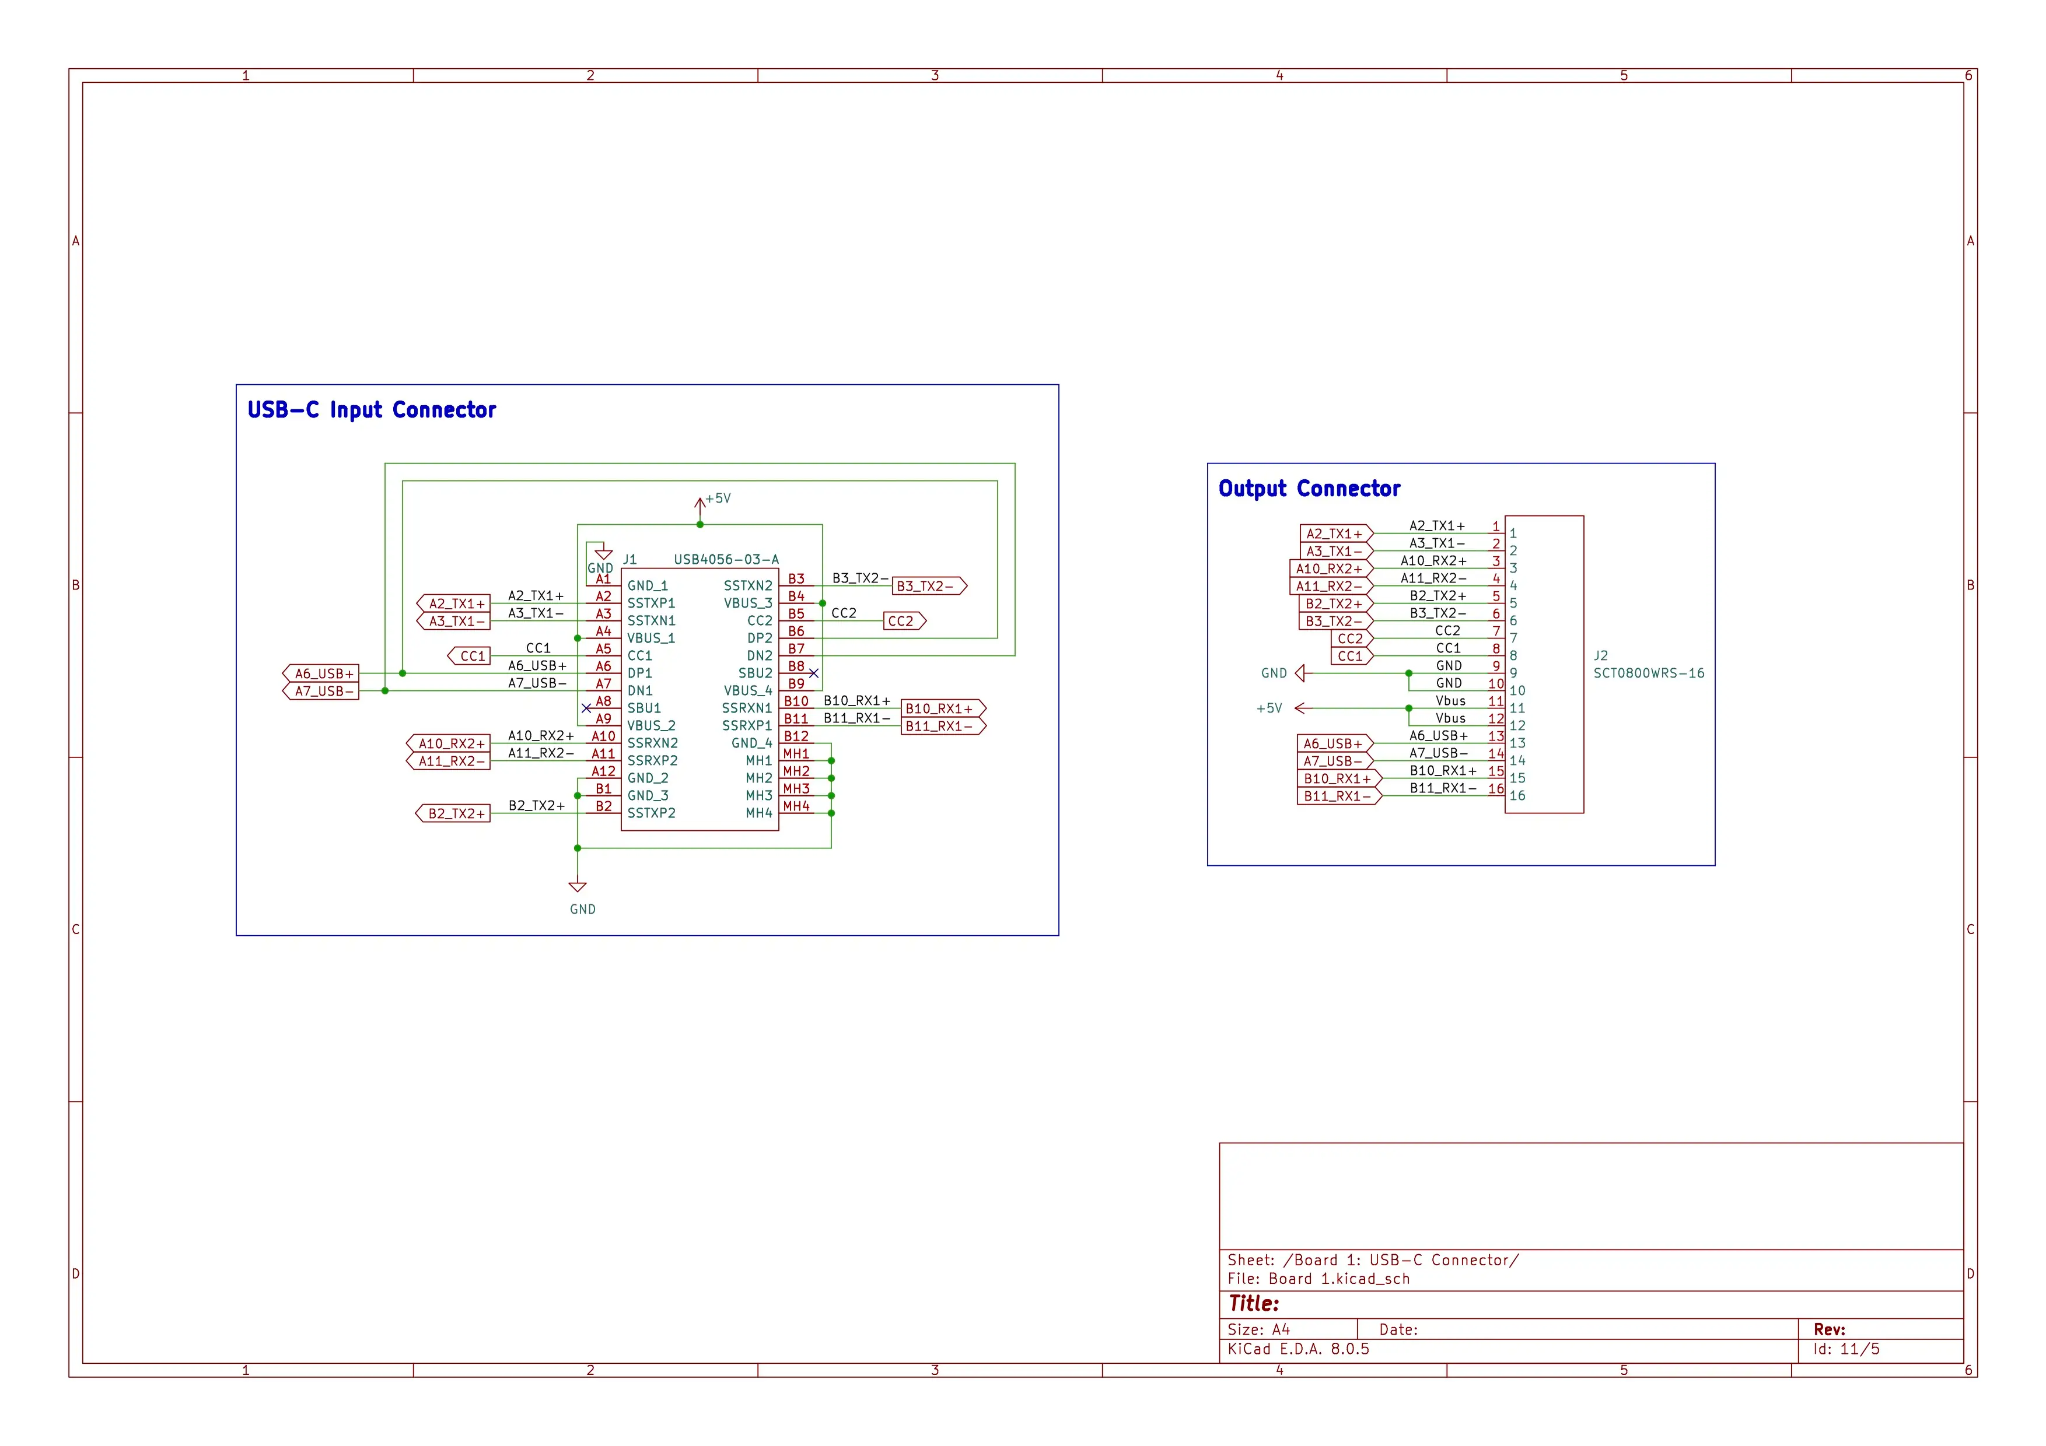This screenshot has width=2046, height=1446.
Task: Click the B11_RX1- global label in Output Connector
Action: pos(1339,796)
